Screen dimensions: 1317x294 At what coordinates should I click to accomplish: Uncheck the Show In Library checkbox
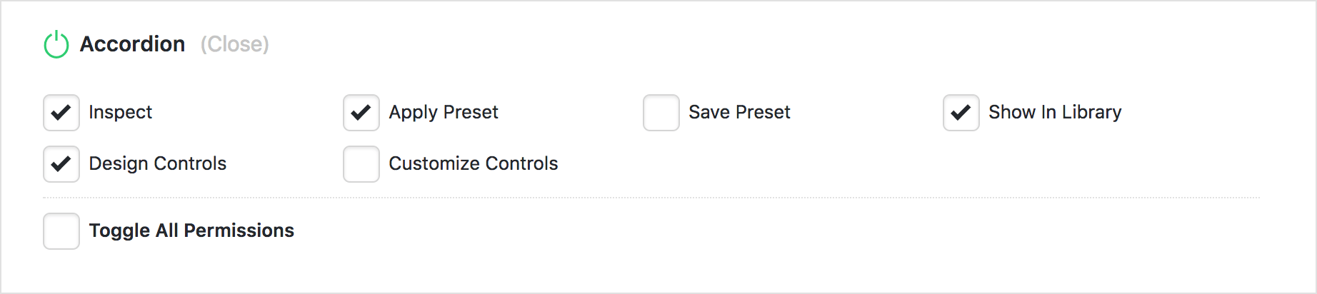point(961,113)
